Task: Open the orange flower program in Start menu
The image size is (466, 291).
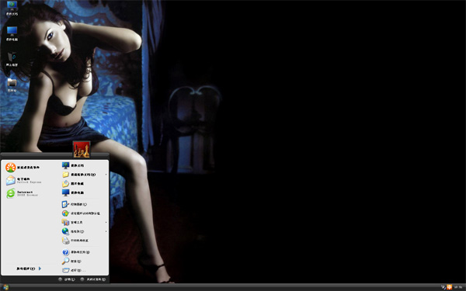Action: coord(23,168)
